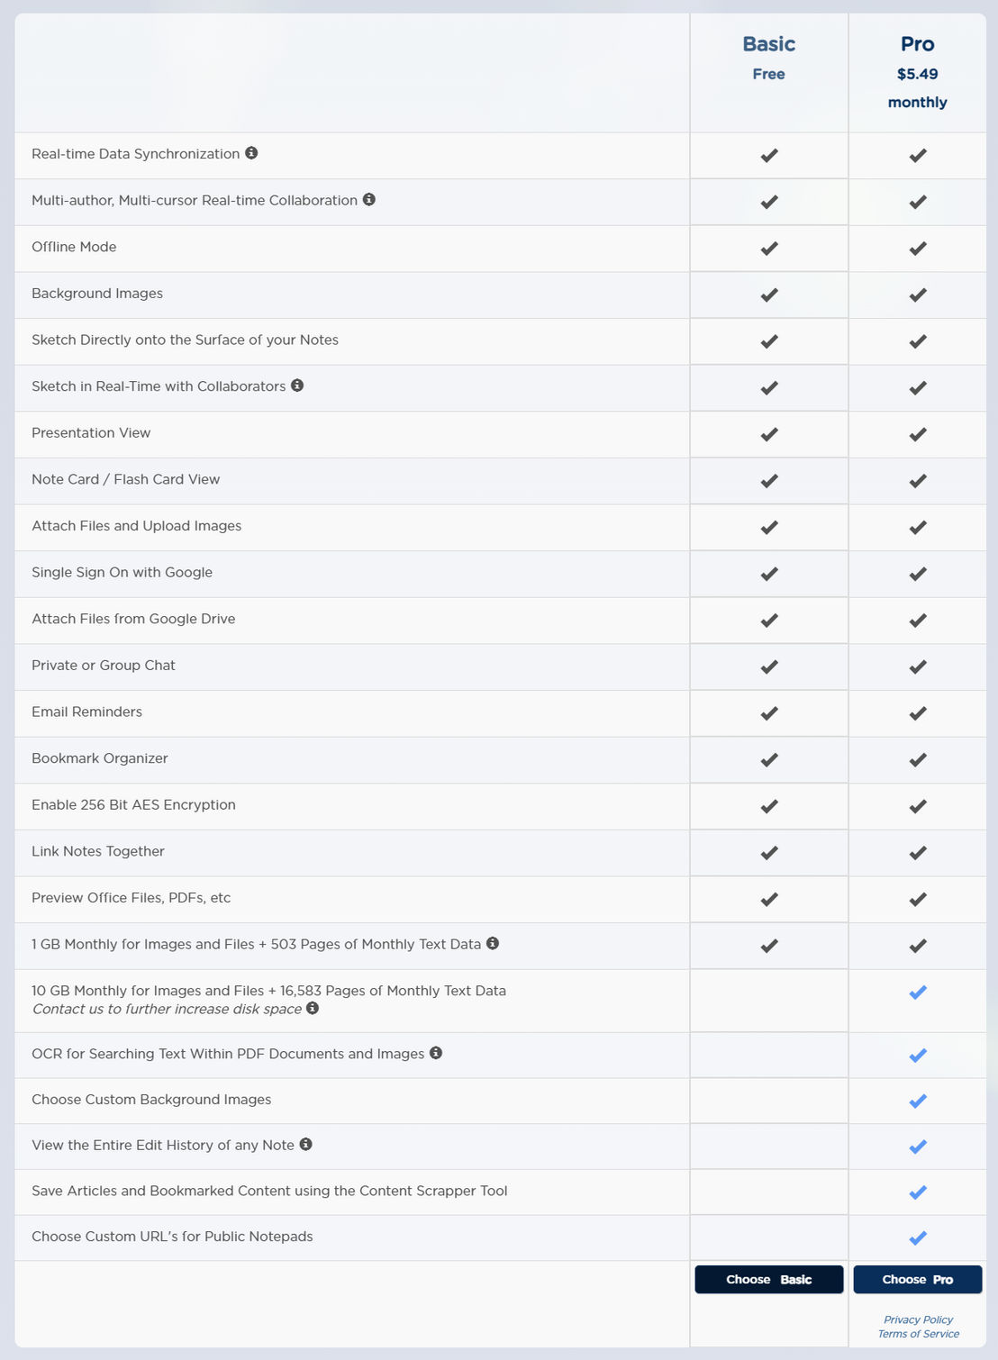Click Basic checkmark for Real-time Data Synchronization
This screenshot has height=1360, width=998.
(769, 156)
